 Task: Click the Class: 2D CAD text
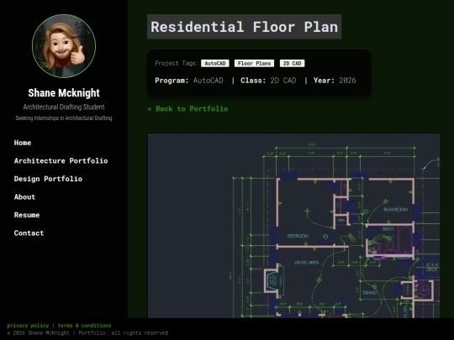tap(268, 81)
